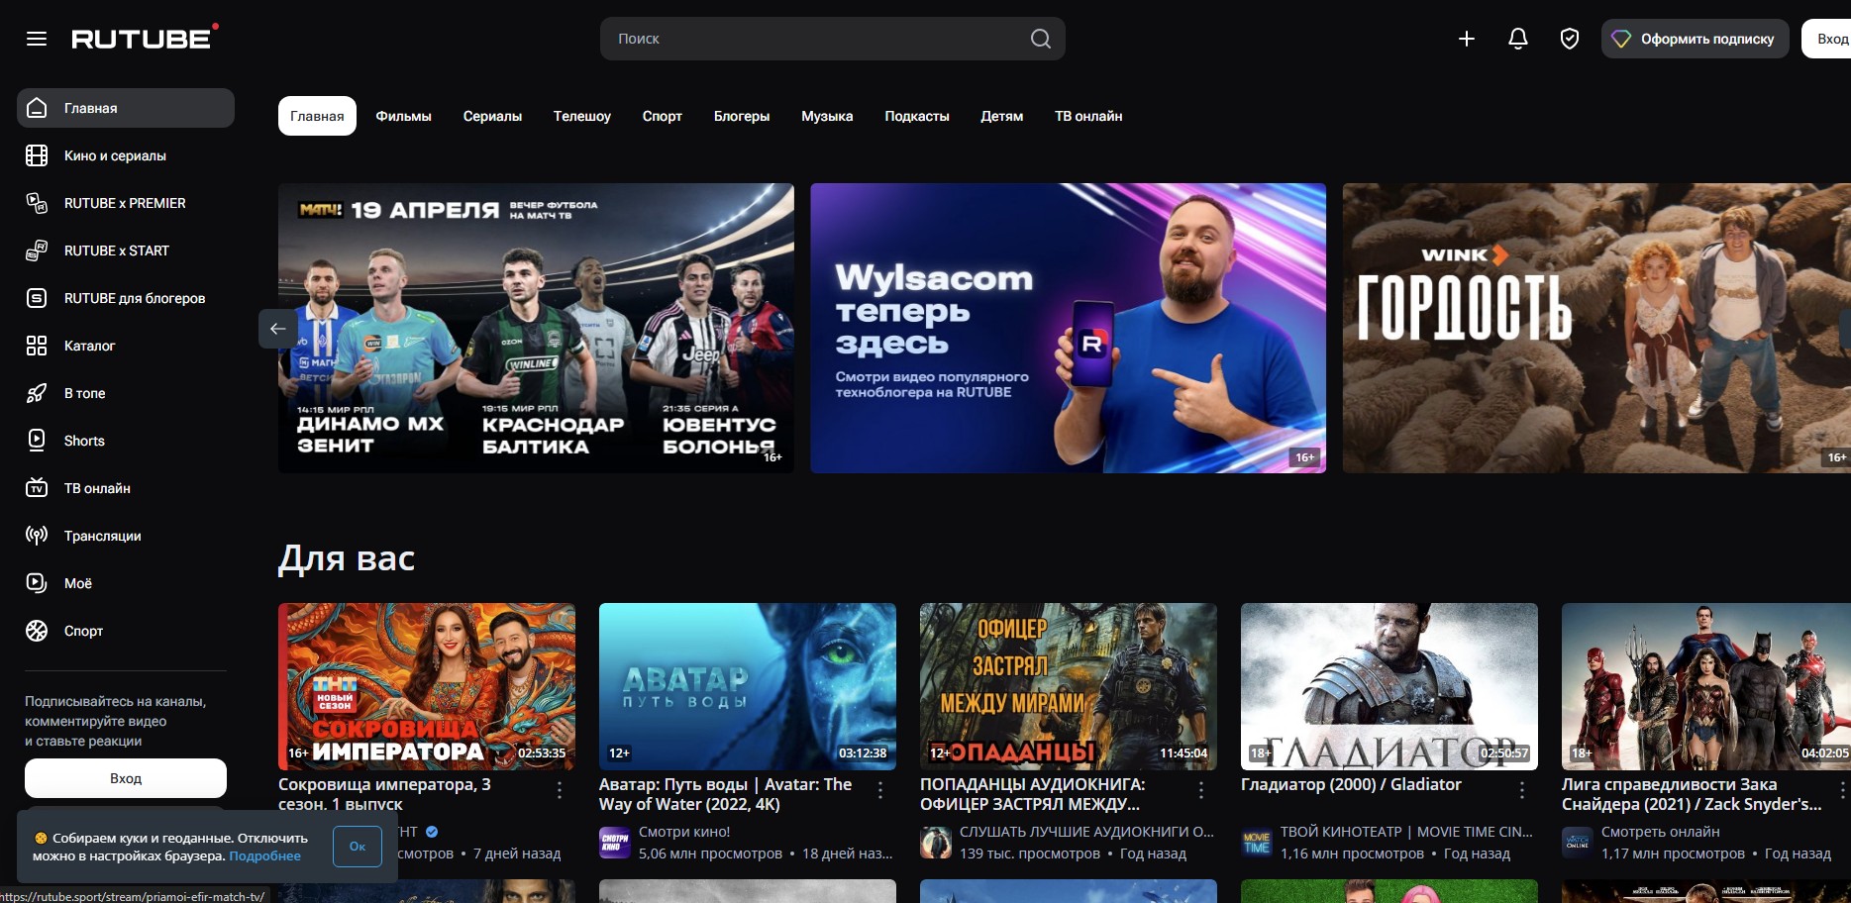Switch to the Музыка tab
This screenshot has height=903, width=1851.
coord(827,116)
